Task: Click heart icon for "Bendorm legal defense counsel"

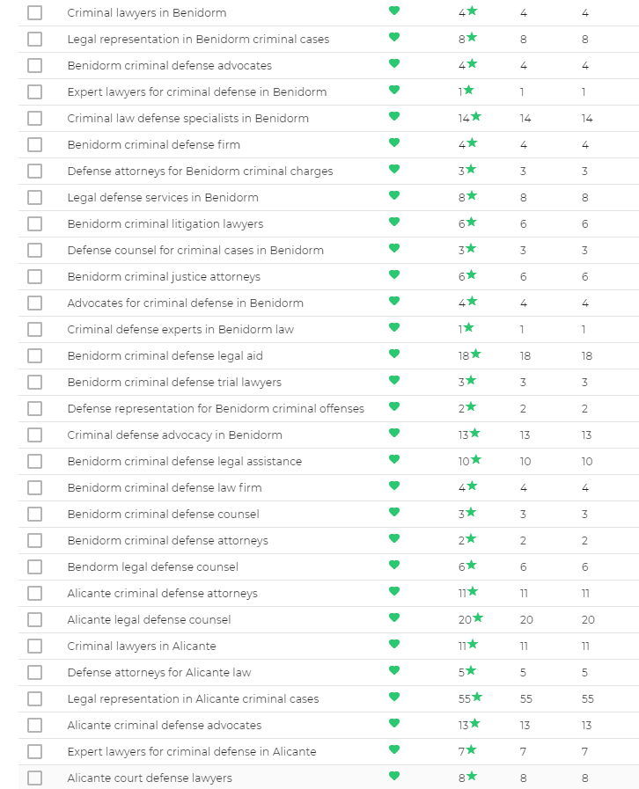Action: (394, 566)
